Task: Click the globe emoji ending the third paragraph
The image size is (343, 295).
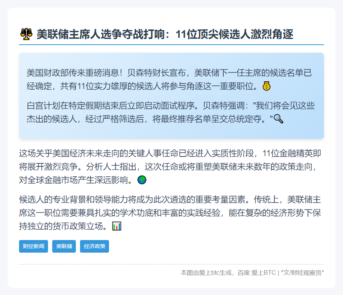Action: click(x=142, y=180)
